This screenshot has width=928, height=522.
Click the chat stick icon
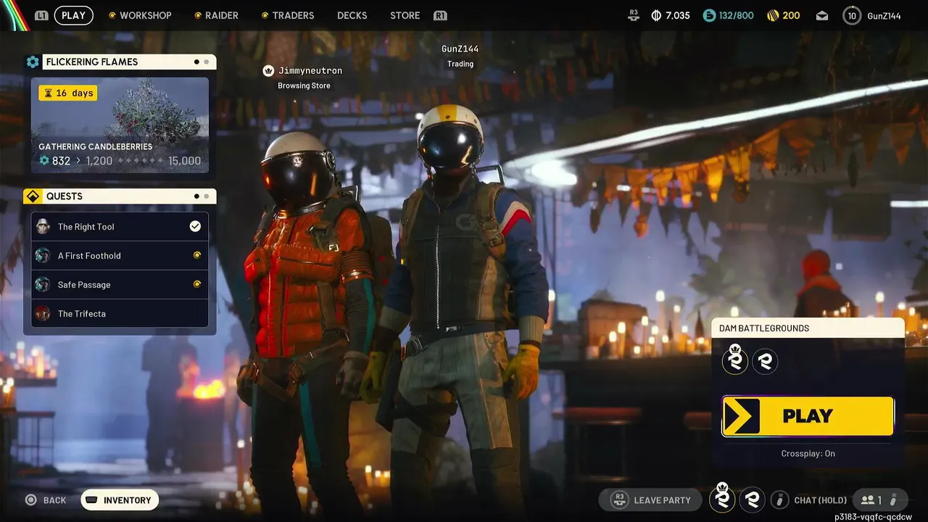tap(779, 500)
